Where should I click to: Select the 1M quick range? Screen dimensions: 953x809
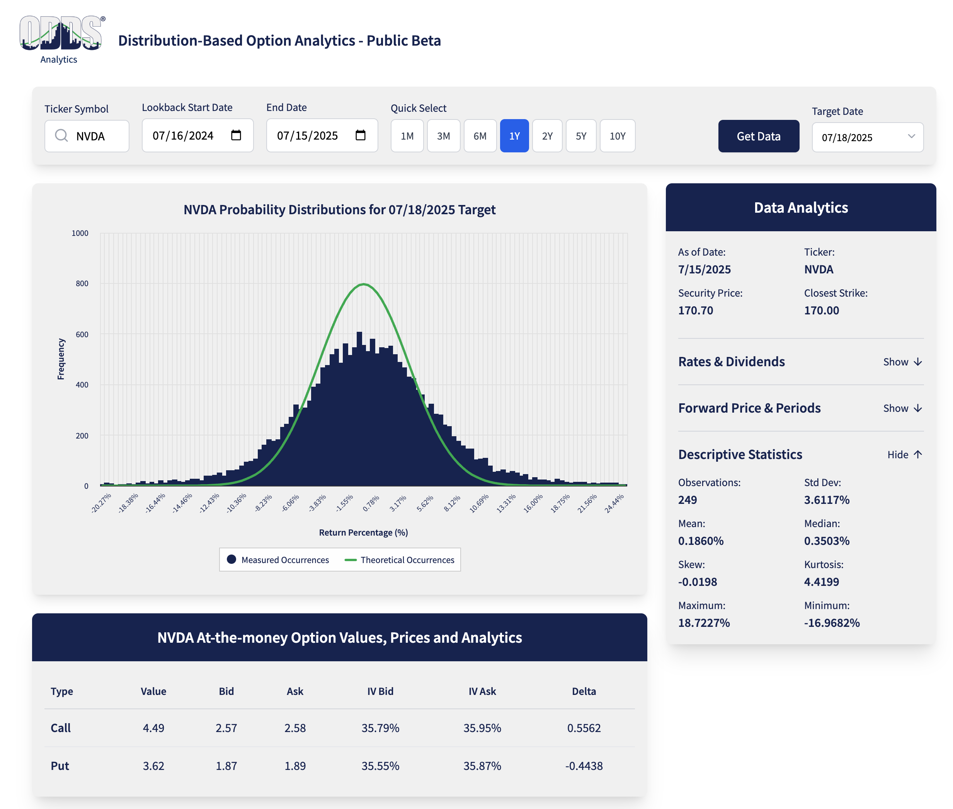[407, 136]
